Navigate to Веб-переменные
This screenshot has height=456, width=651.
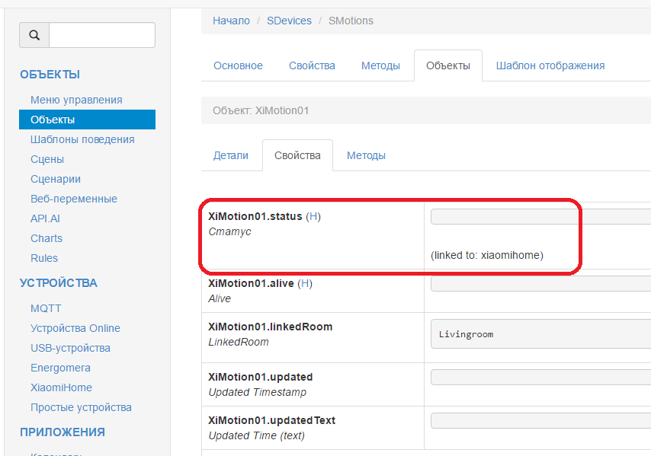(x=74, y=199)
